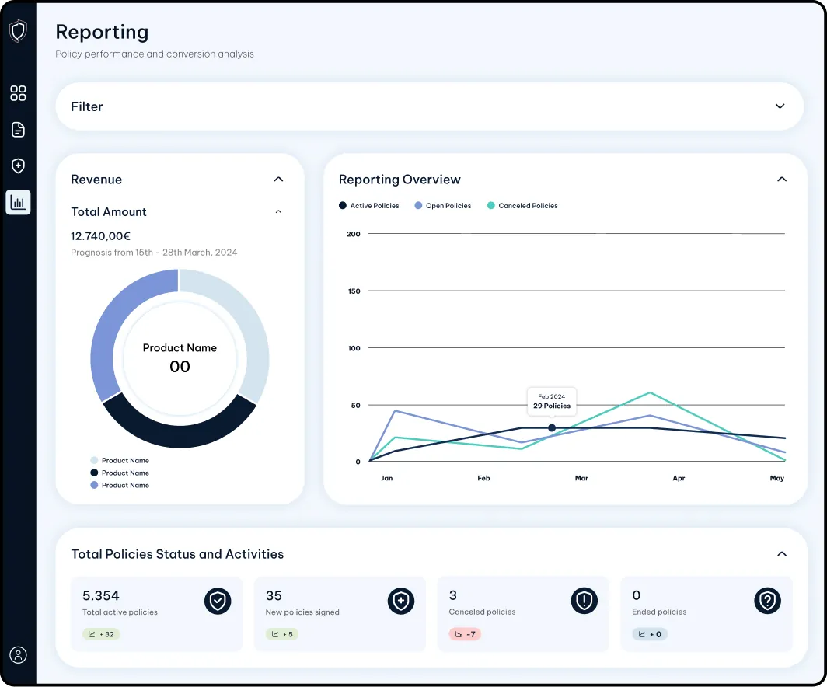Toggle Open Policies legend item

442,206
